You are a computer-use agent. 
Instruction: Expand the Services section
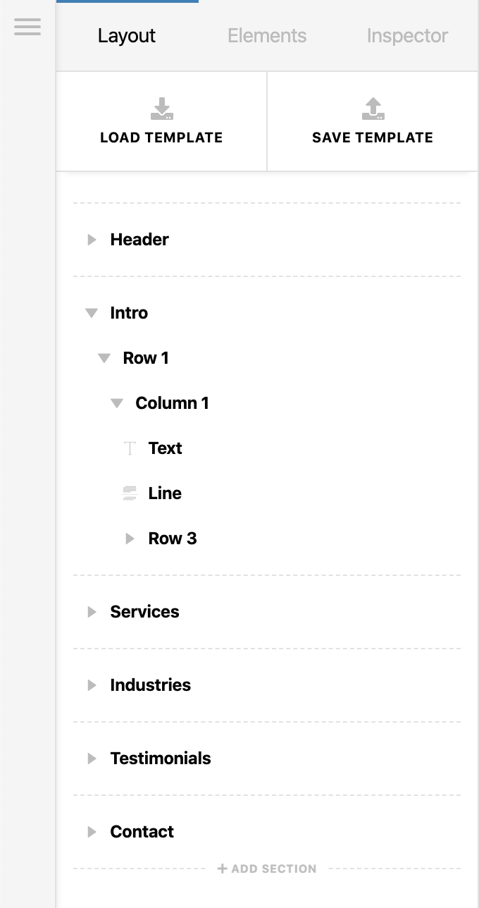pos(92,612)
